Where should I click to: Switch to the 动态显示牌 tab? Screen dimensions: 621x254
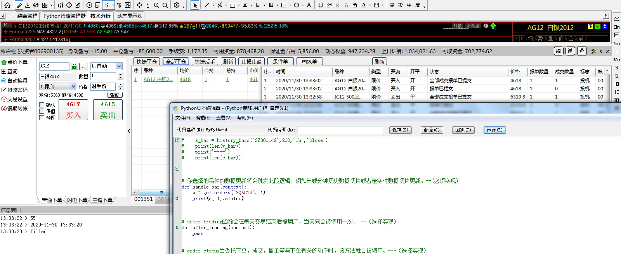pos(130,16)
